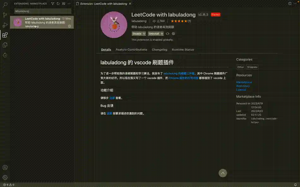The width and height of the screenshot is (300, 187).
Task: Open the Search view in activity bar
Action: coord(5,5)
